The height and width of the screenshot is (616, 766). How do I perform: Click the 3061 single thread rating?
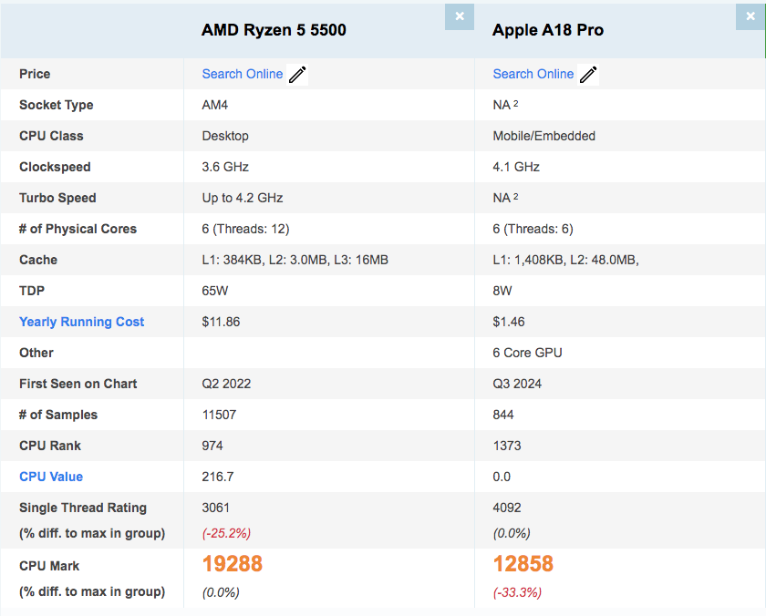tap(216, 508)
